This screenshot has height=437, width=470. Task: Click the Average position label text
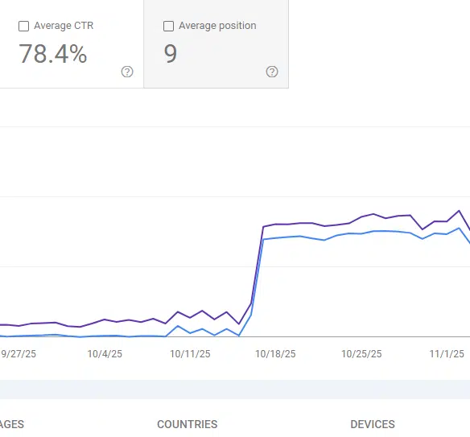tap(217, 26)
